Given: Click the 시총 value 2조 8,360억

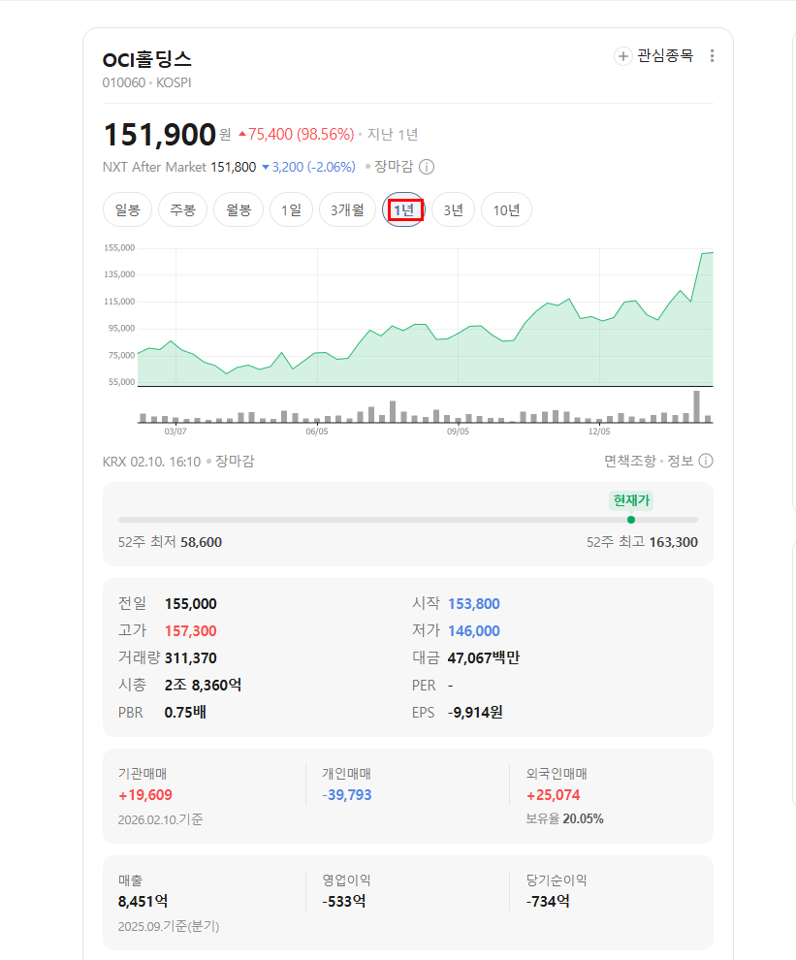Looking at the screenshot, I should coord(203,686).
